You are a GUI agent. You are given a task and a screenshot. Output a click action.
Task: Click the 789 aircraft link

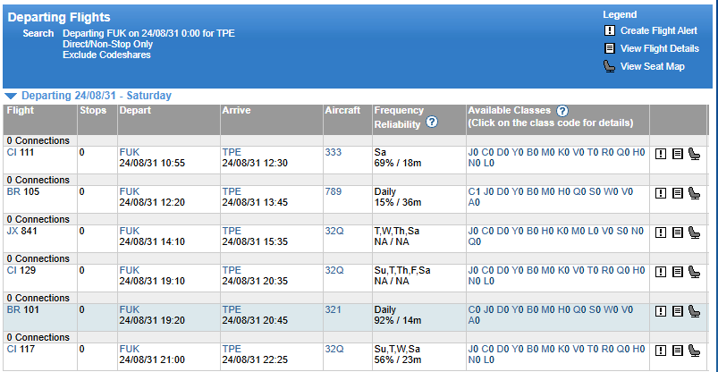click(x=334, y=192)
